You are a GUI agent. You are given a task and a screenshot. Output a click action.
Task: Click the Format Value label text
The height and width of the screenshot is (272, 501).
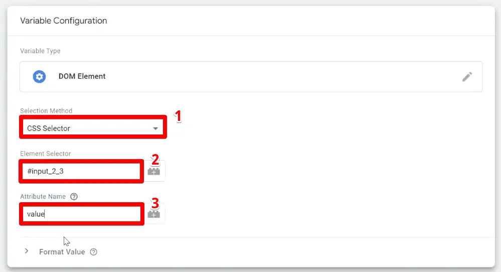click(x=62, y=252)
